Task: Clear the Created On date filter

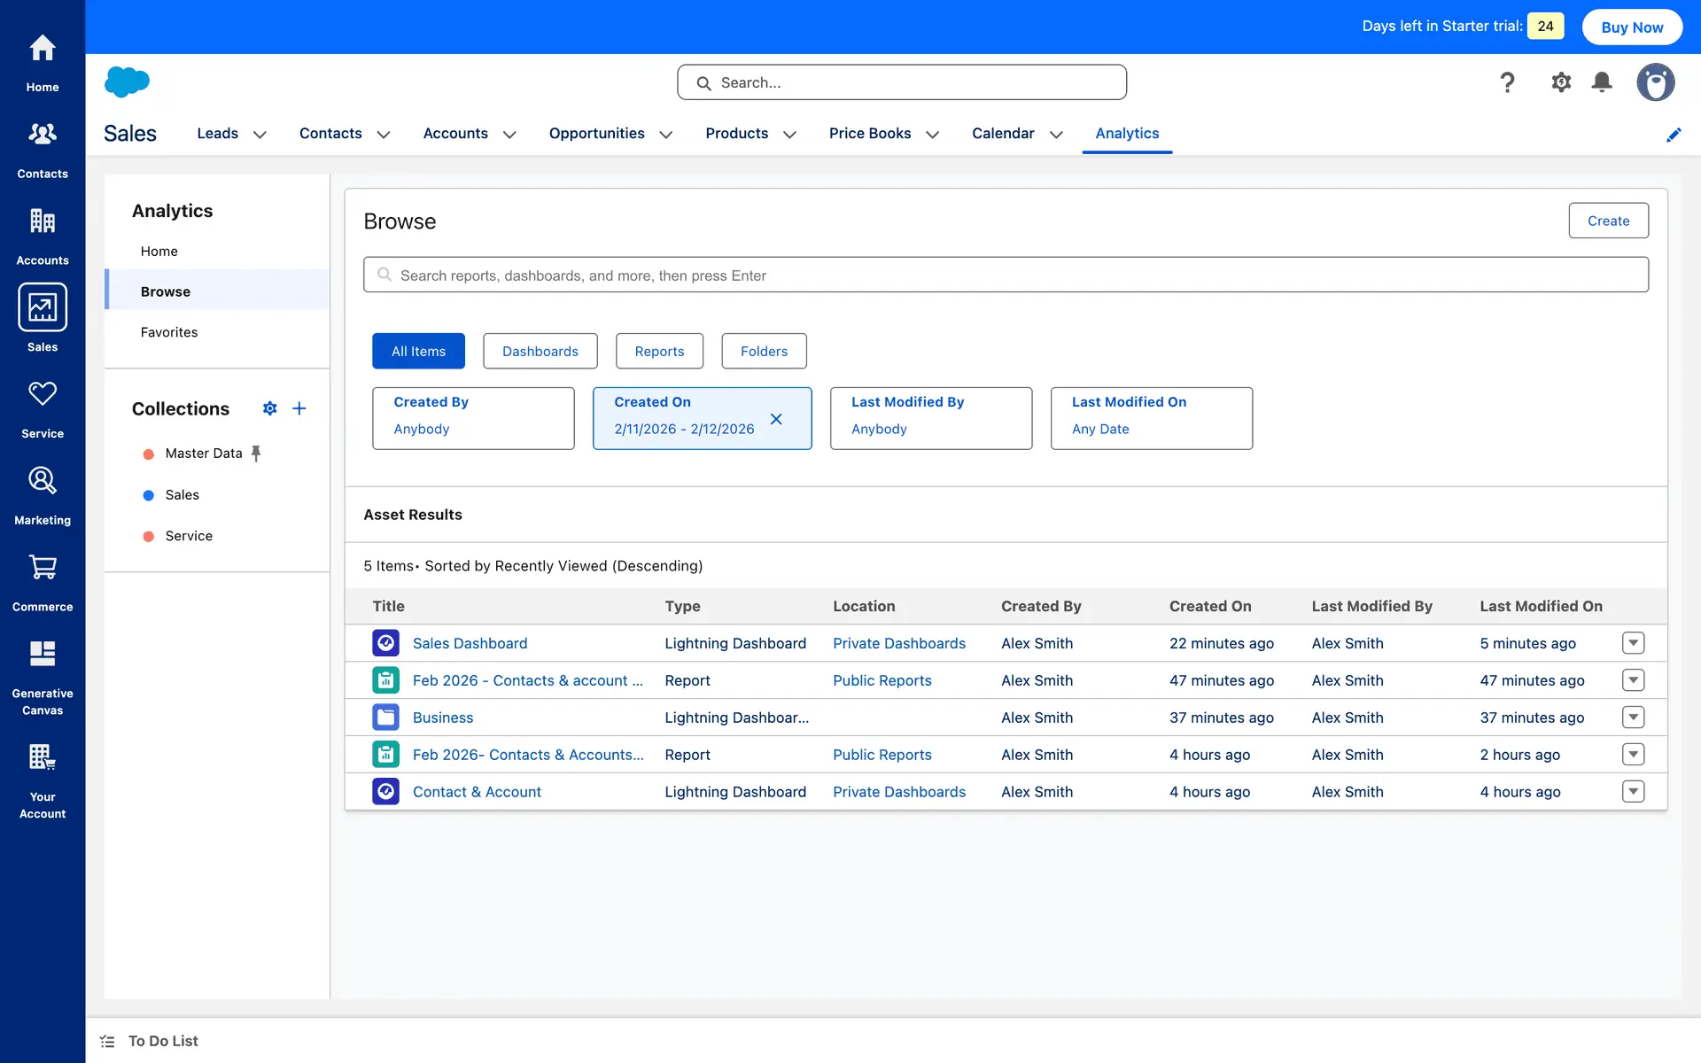Action: [x=776, y=419]
